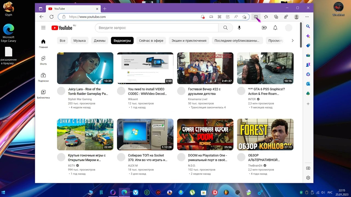Image resolution: width=351 pixels, height=197 pixels.
Task: Open Edge sidebar settings gear
Action: click(x=308, y=178)
